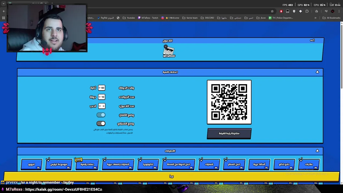Collapse the game settings section arrow
Screen dimensions: 343x193
(x=317, y=72)
